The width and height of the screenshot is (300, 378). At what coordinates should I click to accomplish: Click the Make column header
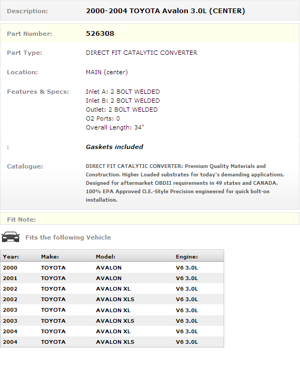[50, 257]
